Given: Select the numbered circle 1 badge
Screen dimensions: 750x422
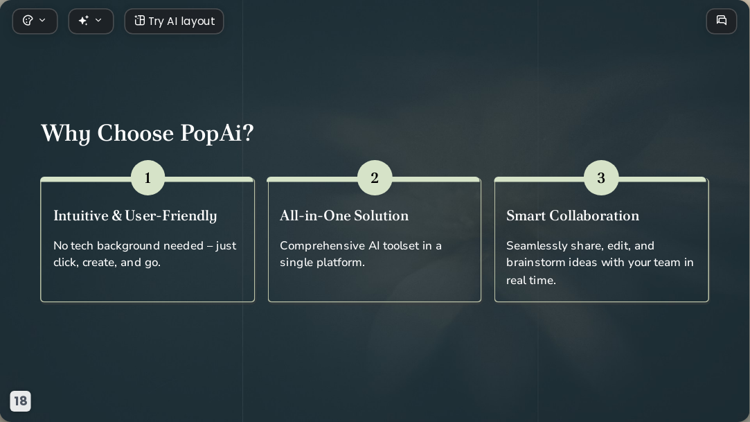Looking at the screenshot, I should click(148, 177).
